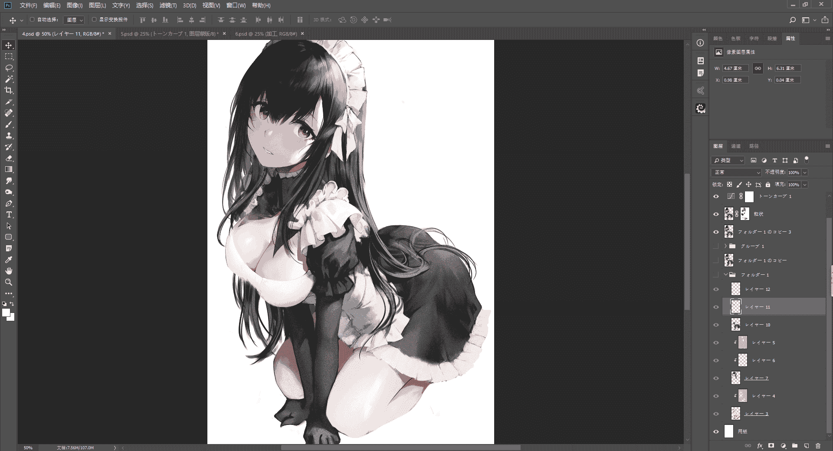Open the 不透明度 value dropdown
Image resolution: width=833 pixels, height=451 pixels.
[x=805, y=172]
